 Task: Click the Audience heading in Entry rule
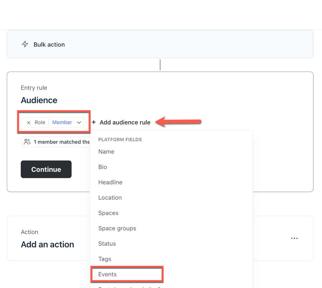pos(39,100)
